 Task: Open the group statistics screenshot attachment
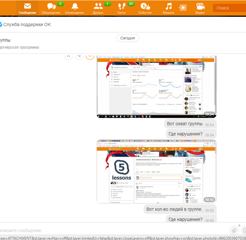[x=156, y=86]
